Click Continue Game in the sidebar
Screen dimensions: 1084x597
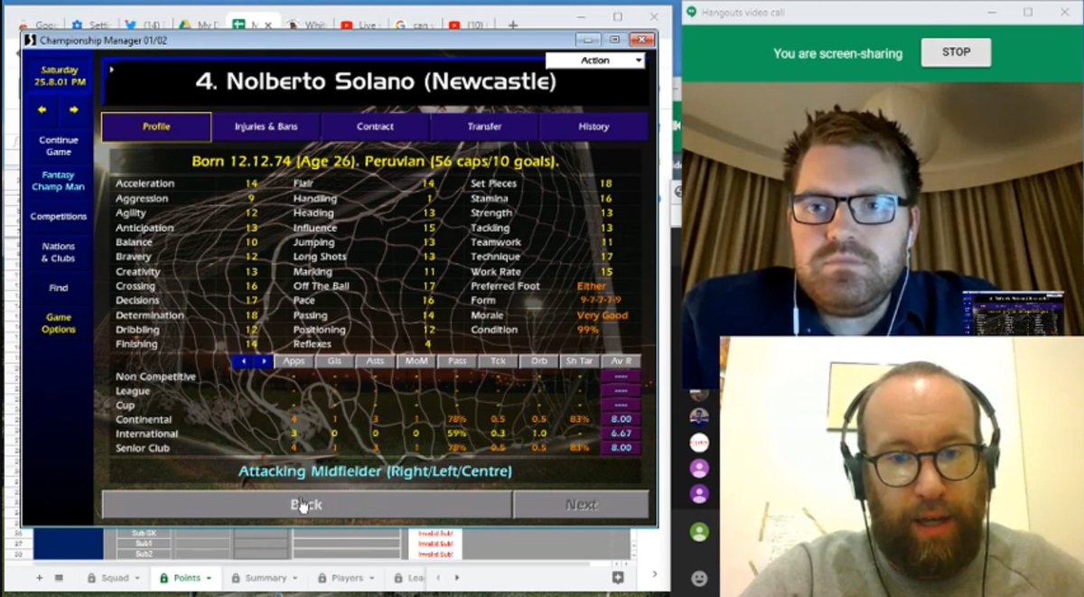[x=59, y=145]
